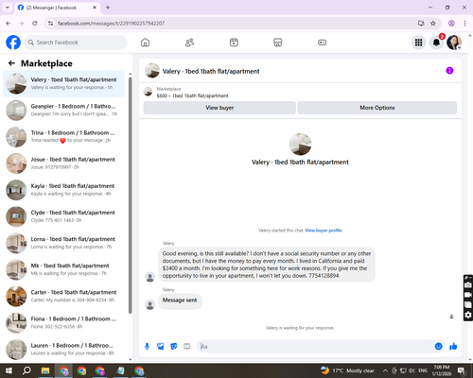Open the Marketplace storefront icon
The image size is (473, 378).
click(277, 43)
